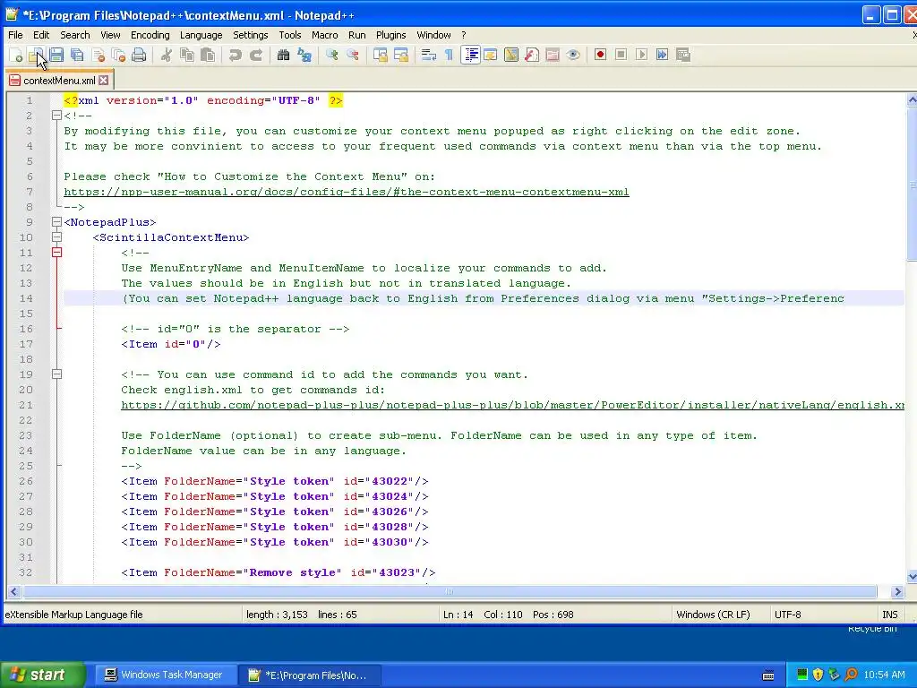Toggle synchronize horizontal scrolling icon

(401, 55)
